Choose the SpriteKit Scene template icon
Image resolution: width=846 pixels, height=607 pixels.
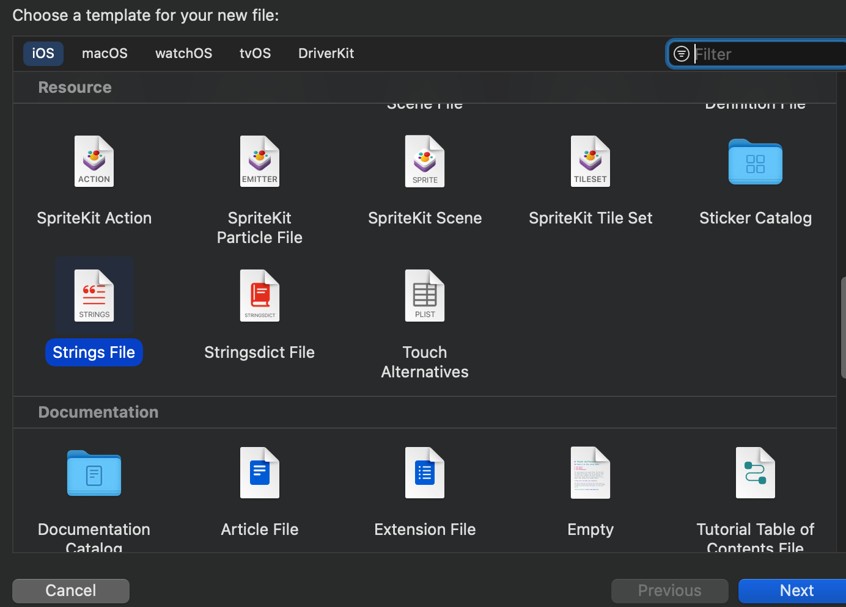click(x=425, y=161)
